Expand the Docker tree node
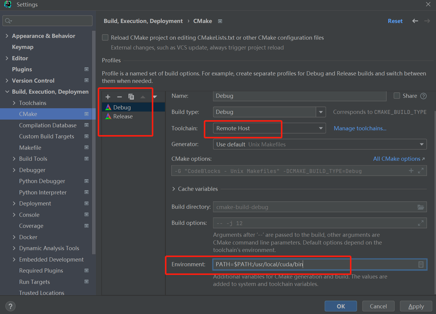 point(14,237)
